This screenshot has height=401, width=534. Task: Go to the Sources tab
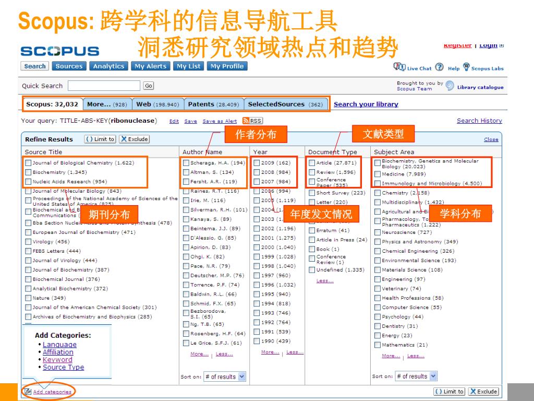pos(69,66)
